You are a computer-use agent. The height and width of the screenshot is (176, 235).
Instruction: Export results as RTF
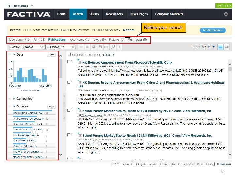coord(106,47)
